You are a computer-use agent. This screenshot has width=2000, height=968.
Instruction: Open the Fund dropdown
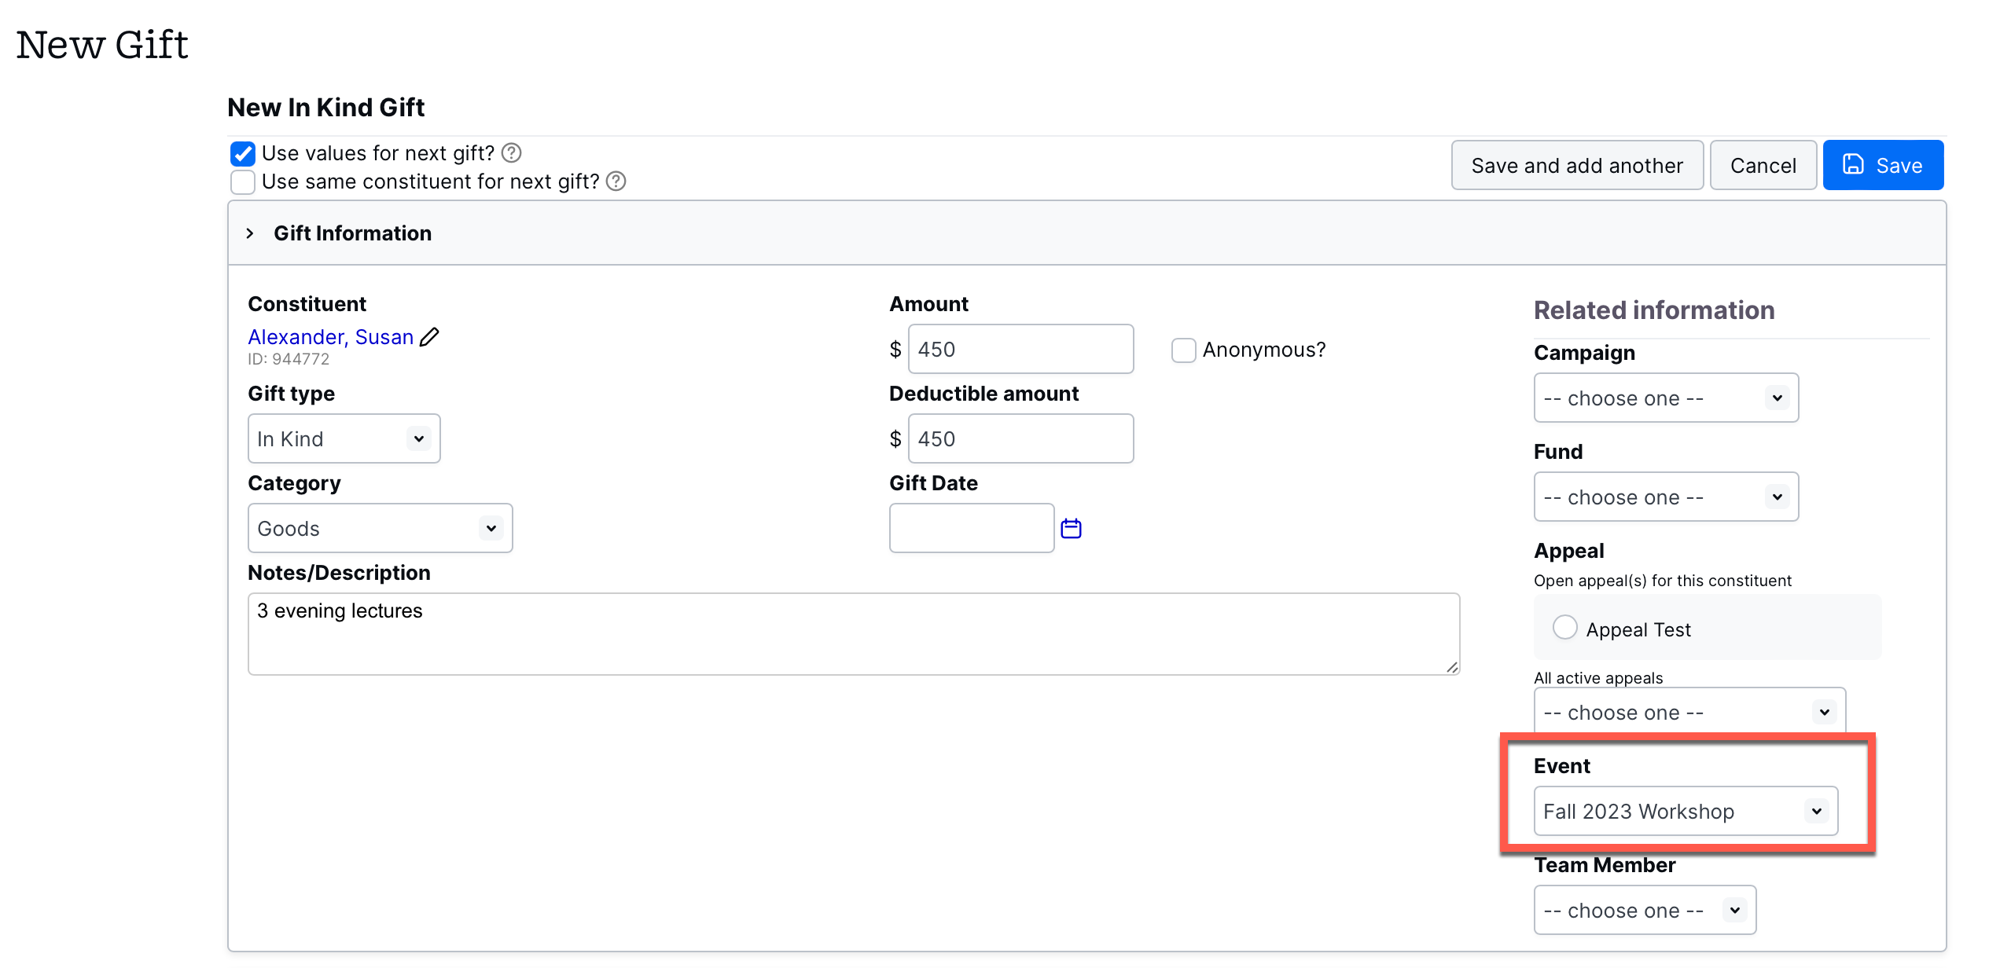pos(1665,497)
